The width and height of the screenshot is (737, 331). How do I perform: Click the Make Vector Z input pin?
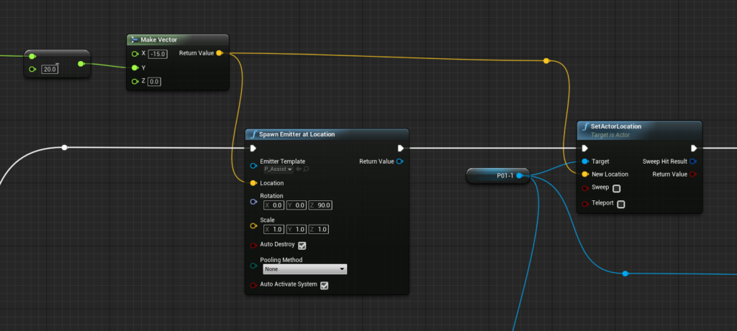coord(135,82)
